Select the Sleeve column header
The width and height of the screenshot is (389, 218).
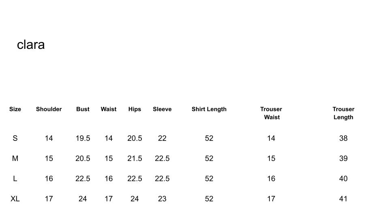point(162,109)
